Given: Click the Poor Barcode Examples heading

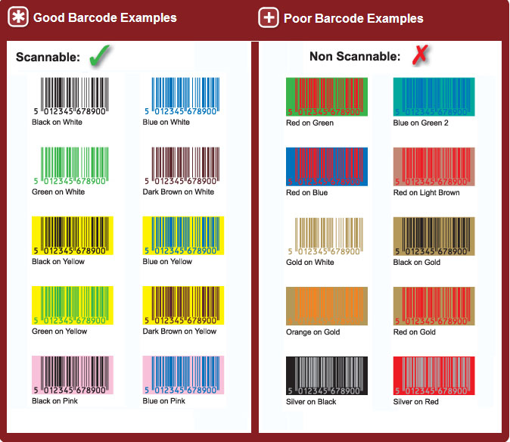Looking at the screenshot, I should [353, 18].
